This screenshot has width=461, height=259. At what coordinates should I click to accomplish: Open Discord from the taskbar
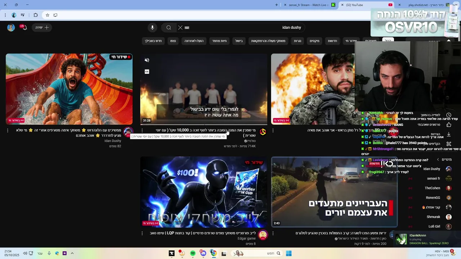(203, 253)
